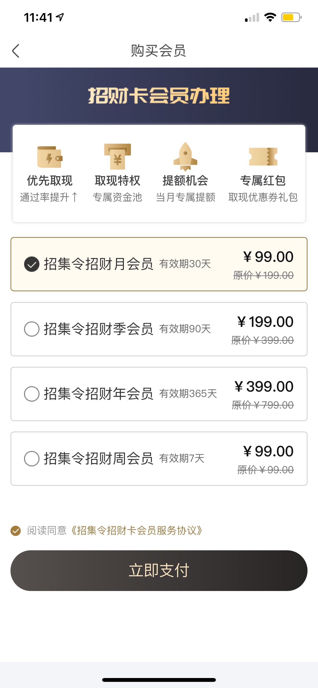Tap the 专属红包 coupon ticket icon
Viewport: 318px width, 688px height.
[263, 156]
